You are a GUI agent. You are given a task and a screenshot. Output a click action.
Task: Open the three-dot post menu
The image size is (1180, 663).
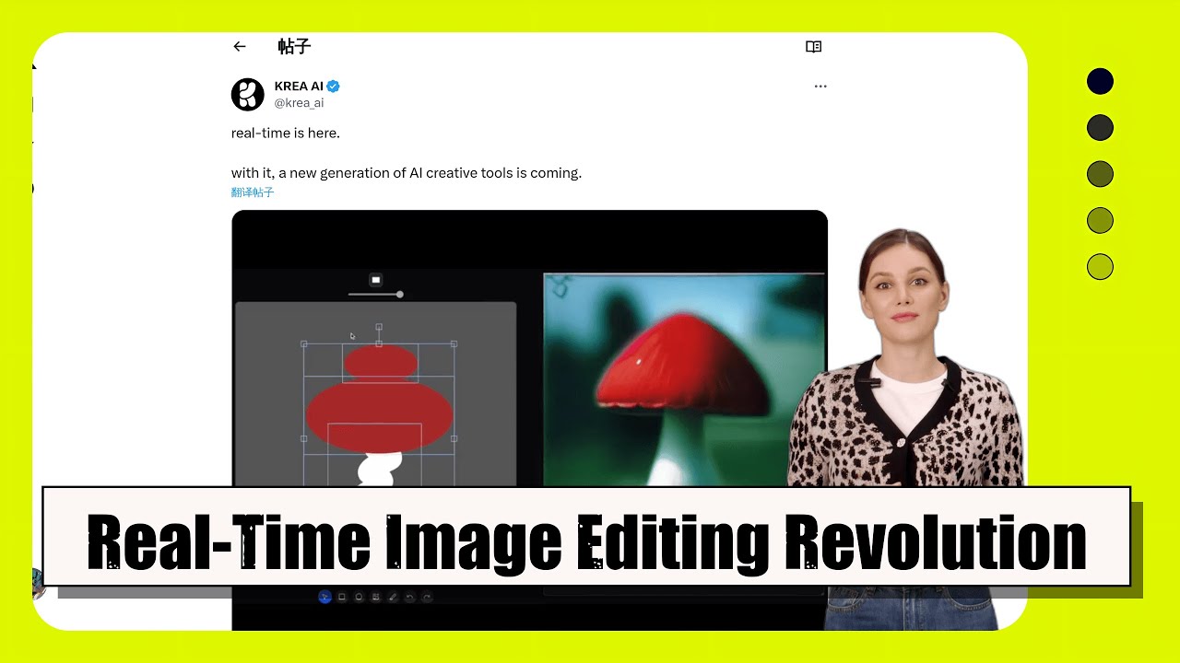coord(820,87)
